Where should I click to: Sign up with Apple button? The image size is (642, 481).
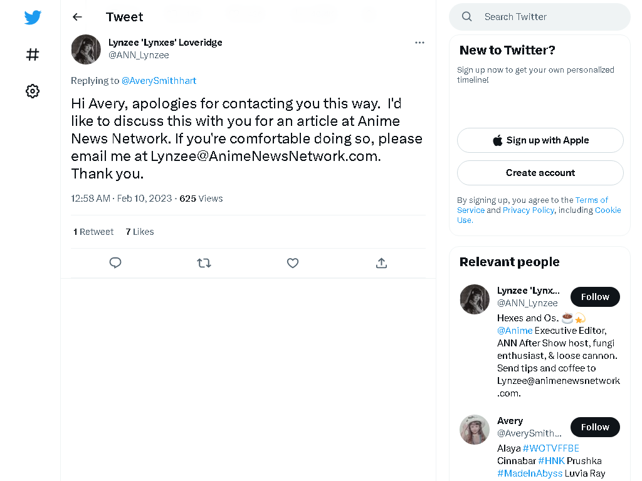pos(540,140)
